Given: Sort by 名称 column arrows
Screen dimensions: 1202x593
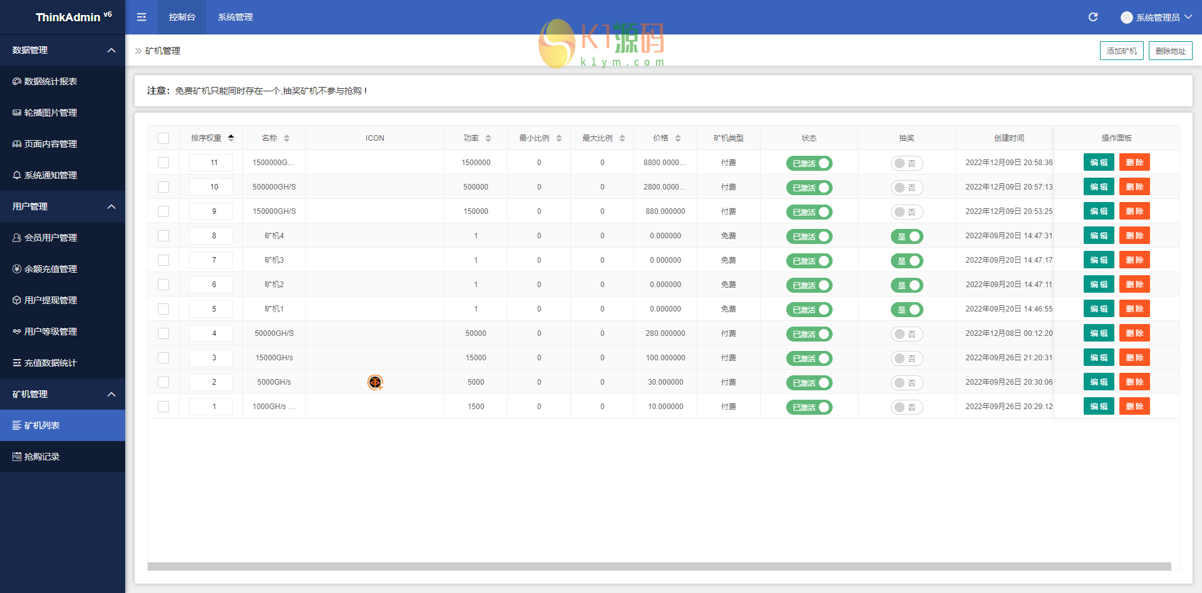Looking at the screenshot, I should coord(287,138).
